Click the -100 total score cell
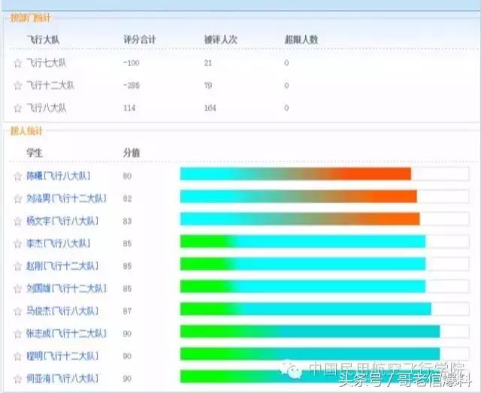The width and height of the screenshot is (481, 393). [132, 63]
